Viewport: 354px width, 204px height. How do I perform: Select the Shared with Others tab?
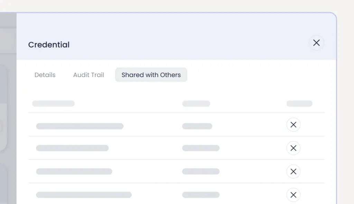(151, 75)
